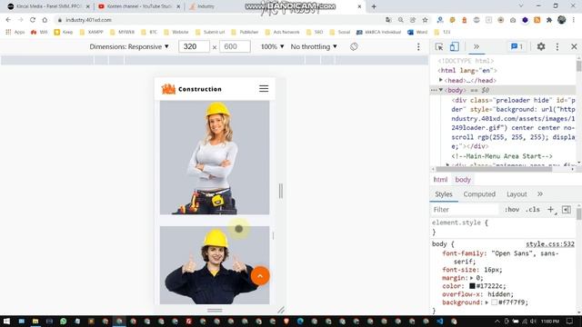Toggle the device toolbar mode
Image resolution: width=582 pixels, height=327 pixels.
[455, 46]
